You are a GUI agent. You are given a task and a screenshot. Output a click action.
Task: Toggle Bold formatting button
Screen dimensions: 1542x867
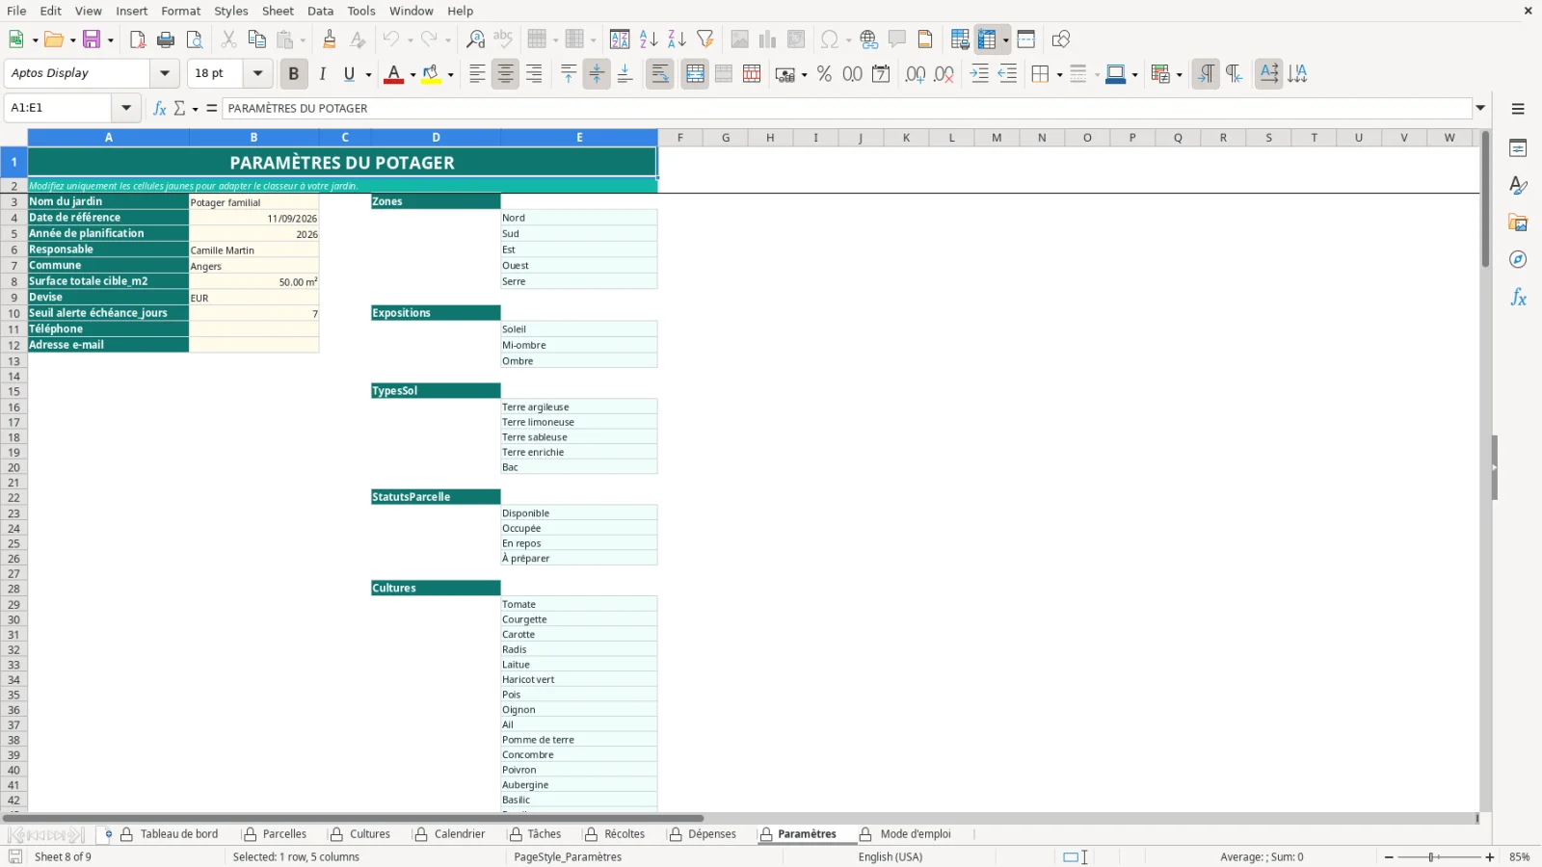[x=294, y=74]
